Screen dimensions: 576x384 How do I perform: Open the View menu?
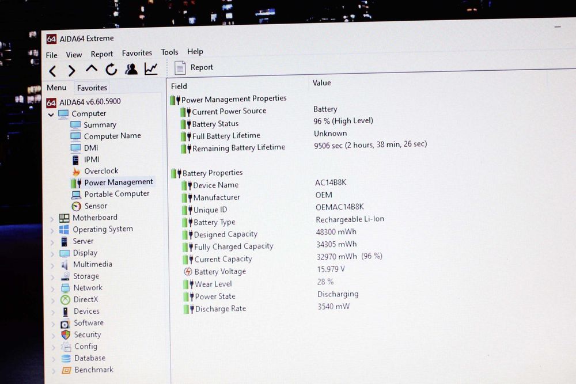click(x=74, y=55)
